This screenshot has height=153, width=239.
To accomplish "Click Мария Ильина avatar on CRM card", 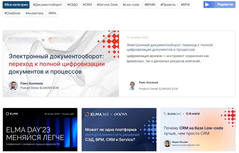I will pyautogui.click(x=167, y=143).
